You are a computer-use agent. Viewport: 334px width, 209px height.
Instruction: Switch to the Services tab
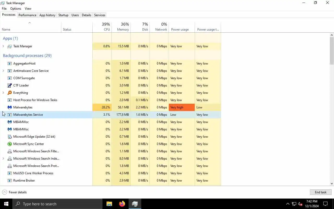click(100, 15)
